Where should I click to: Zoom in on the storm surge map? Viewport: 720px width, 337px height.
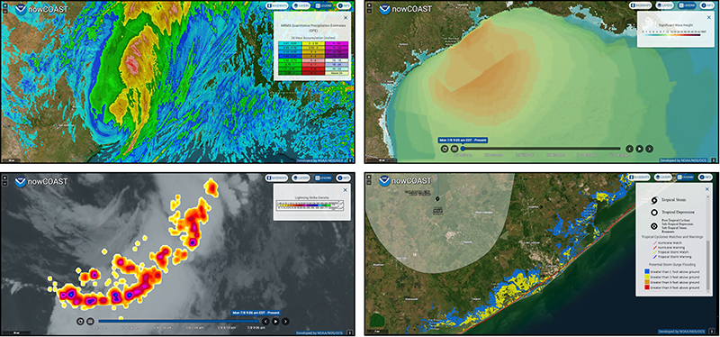[x=368, y=178]
